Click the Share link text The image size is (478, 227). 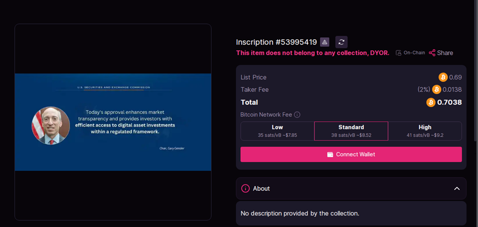coord(445,53)
